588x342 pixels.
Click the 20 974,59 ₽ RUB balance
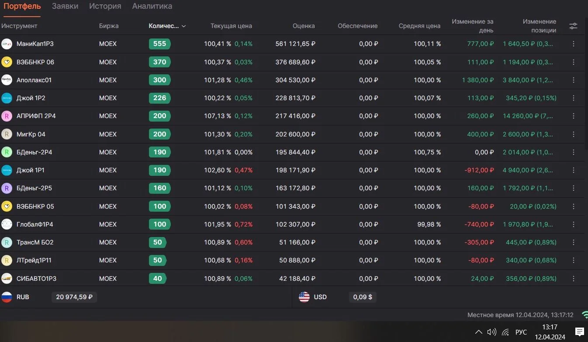click(74, 297)
